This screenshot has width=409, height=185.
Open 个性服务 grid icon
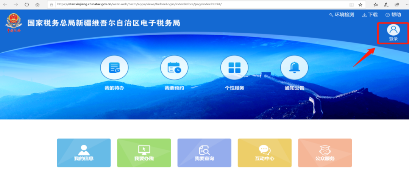[x=234, y=67]
